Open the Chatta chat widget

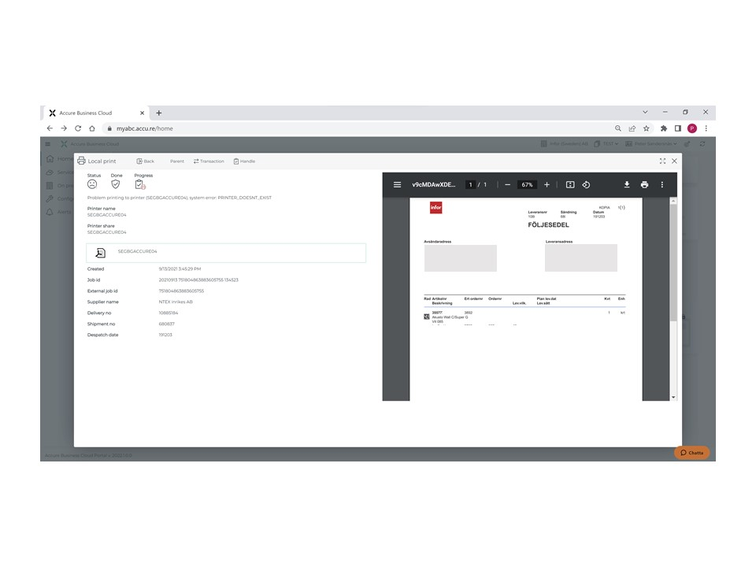(x=692, y=453)
